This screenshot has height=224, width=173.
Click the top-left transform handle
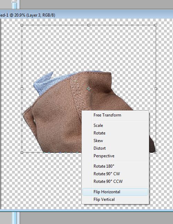click(x=22, y=25)
